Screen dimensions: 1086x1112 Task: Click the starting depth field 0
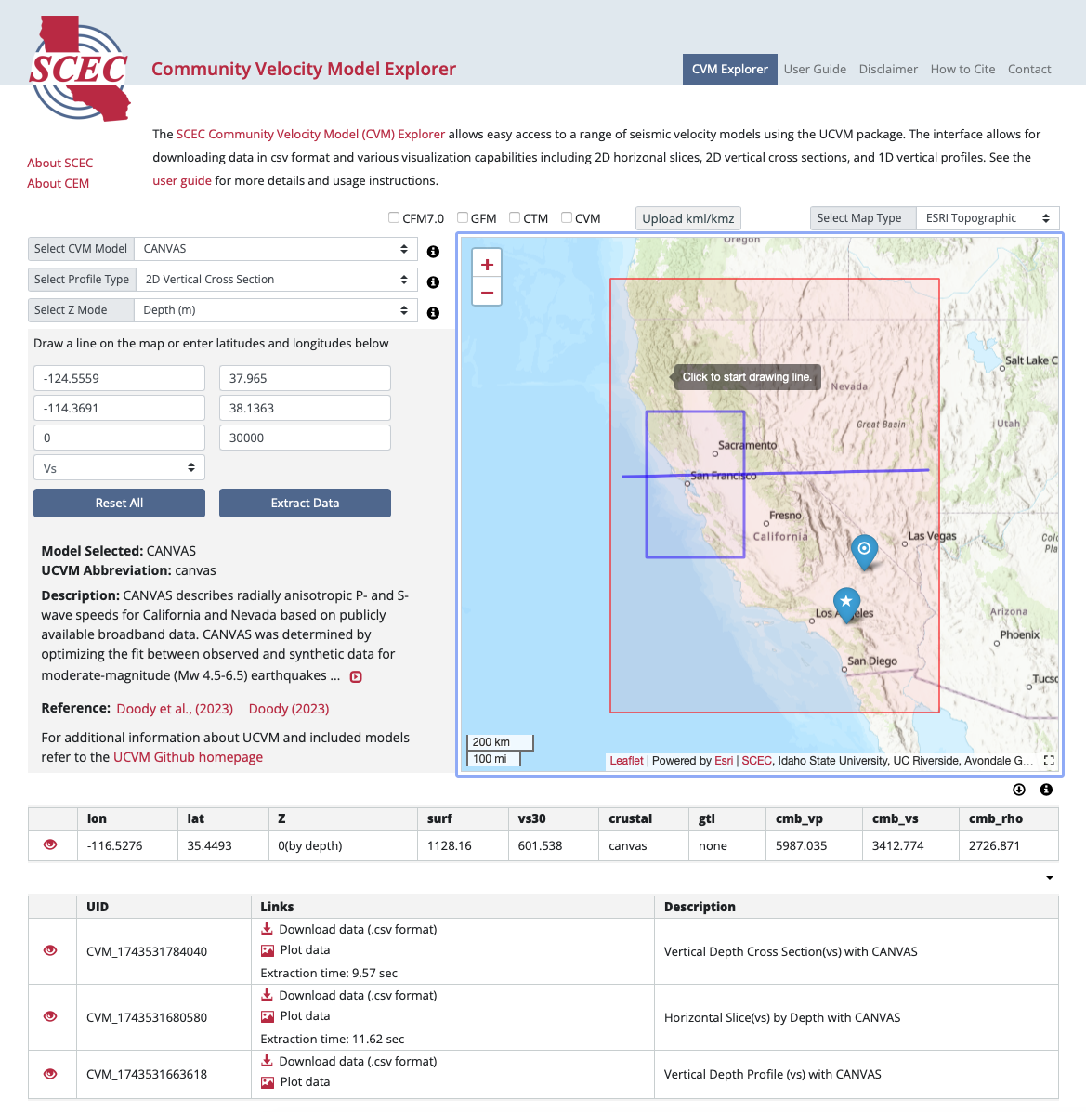click(119, 438)
